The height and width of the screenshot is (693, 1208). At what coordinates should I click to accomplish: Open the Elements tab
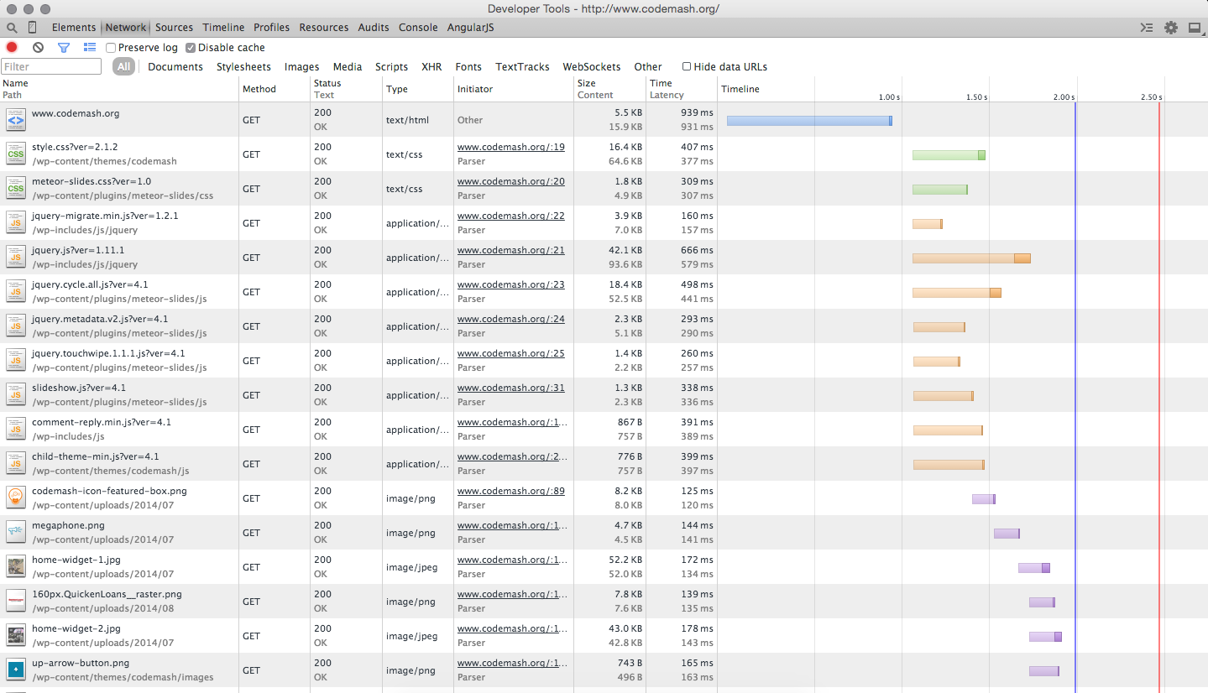coord(74,28)
